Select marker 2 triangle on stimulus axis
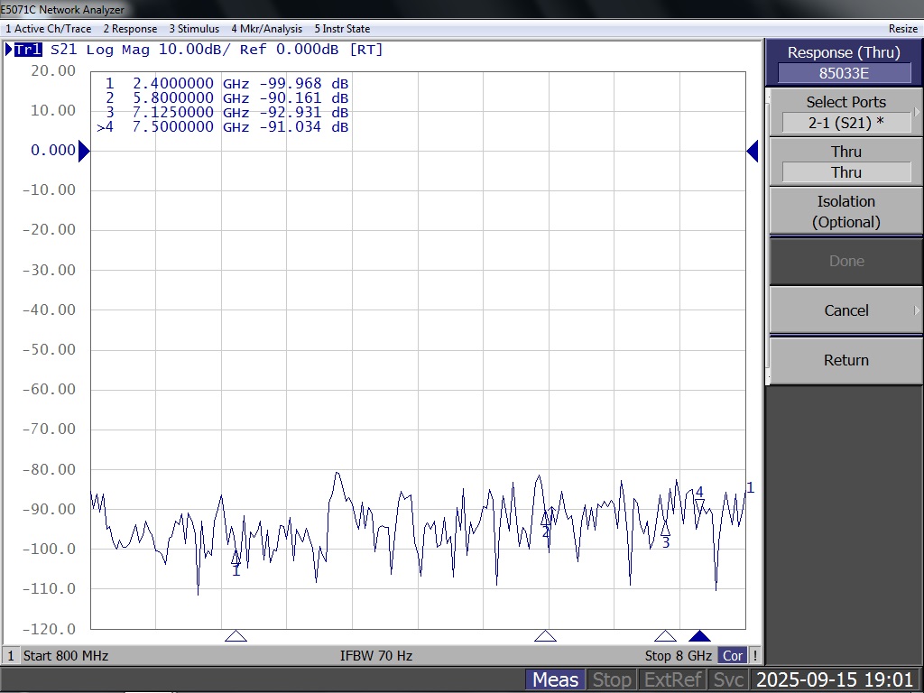Image resolution: width=924 pixels, height=693 pixels. tap(545, 636)
